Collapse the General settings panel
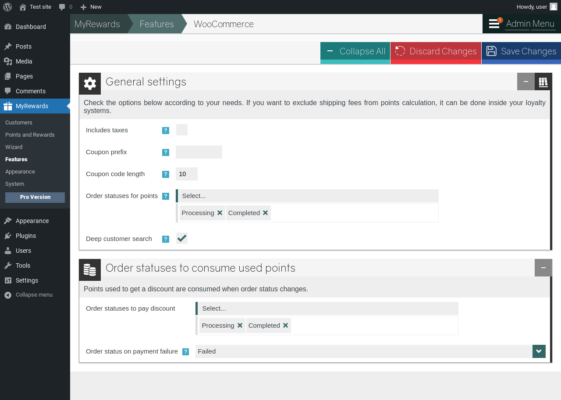This screenshot has height=400, width=561. (x=526, y=81)
